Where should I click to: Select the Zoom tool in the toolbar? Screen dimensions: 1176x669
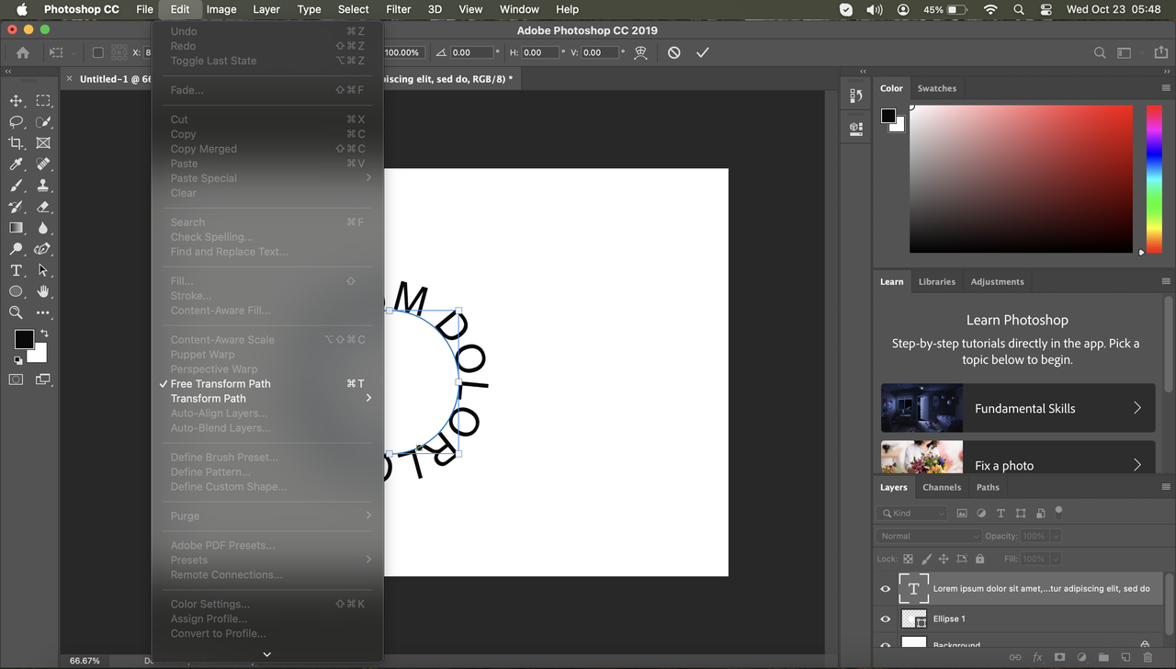16,312
